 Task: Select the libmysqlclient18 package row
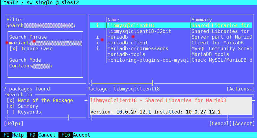tap(171, 25)
